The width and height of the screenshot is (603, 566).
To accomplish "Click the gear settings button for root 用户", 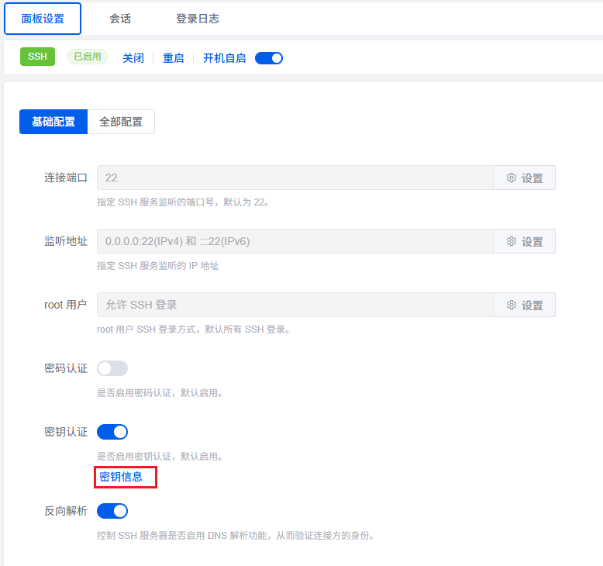I will 524,305.
